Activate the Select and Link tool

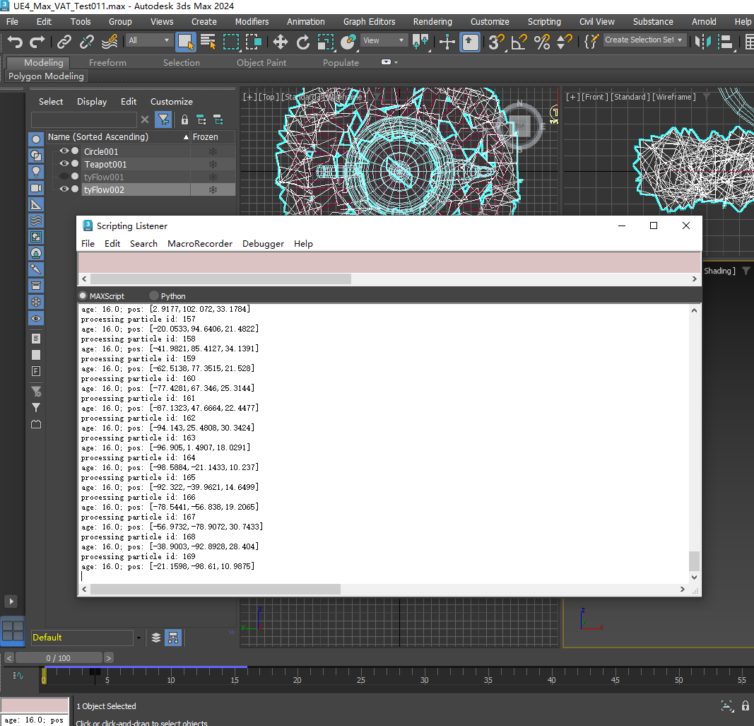click(64, 42)
